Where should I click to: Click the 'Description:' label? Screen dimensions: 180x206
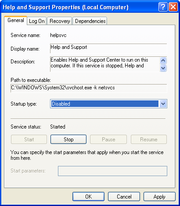click(23, 62)
